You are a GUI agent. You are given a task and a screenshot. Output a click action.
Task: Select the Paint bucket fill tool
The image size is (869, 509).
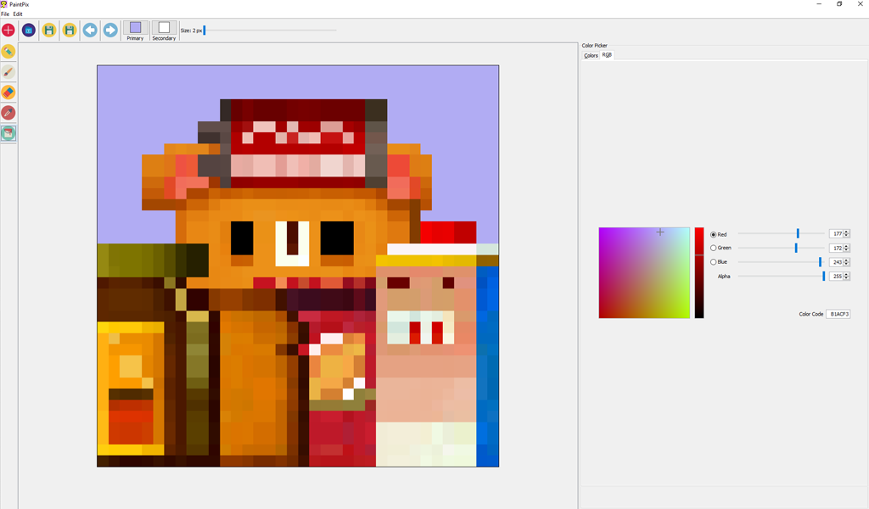[8, 133]
